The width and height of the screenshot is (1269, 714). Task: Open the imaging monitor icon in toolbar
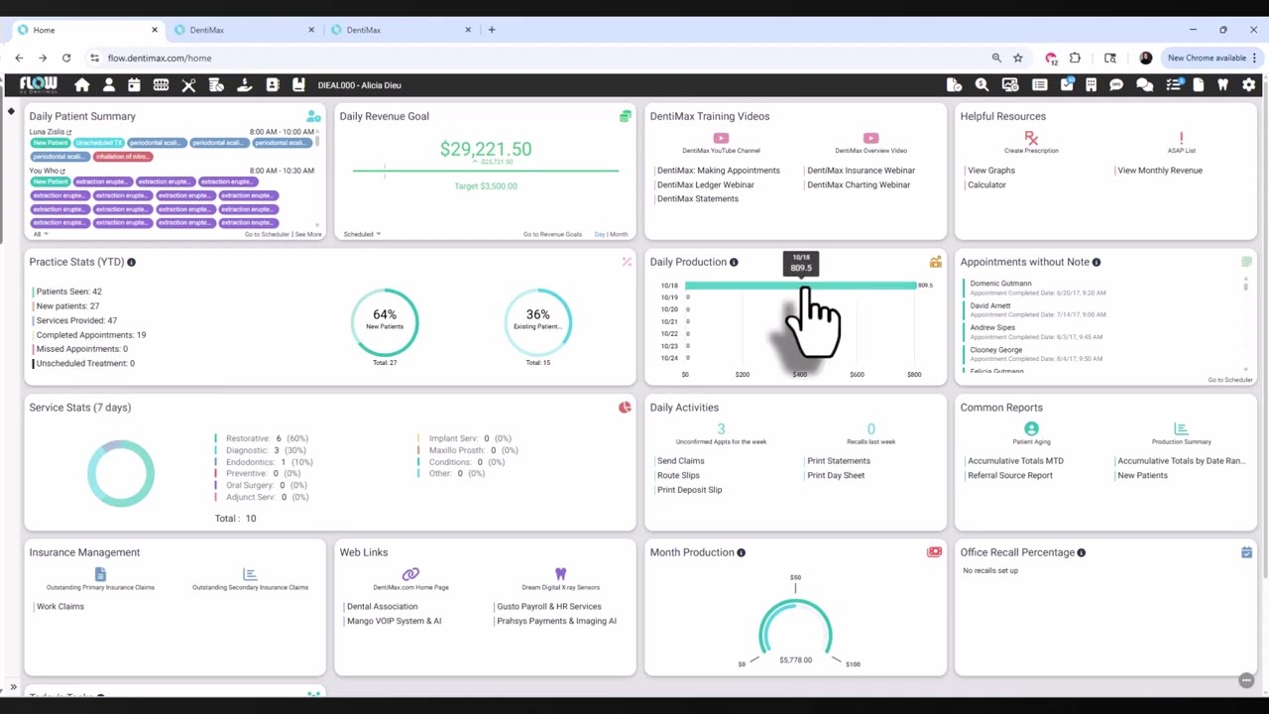(1010, 85)
